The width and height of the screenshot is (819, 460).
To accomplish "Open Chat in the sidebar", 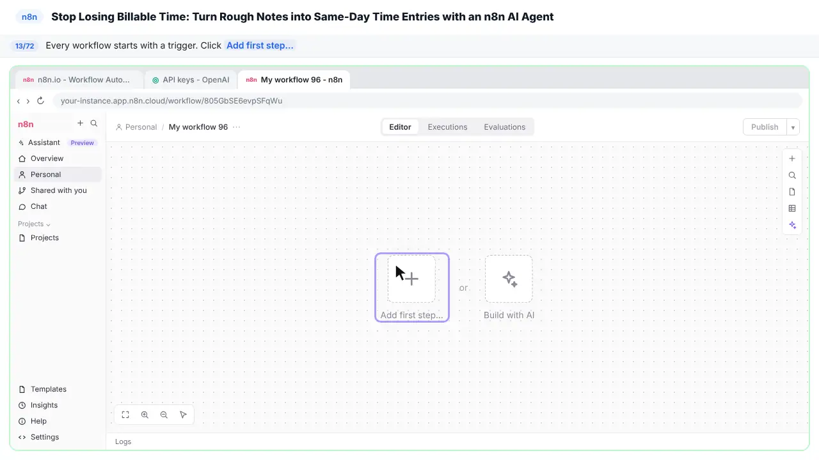I will pyautogui.click(x=58, y=206).
